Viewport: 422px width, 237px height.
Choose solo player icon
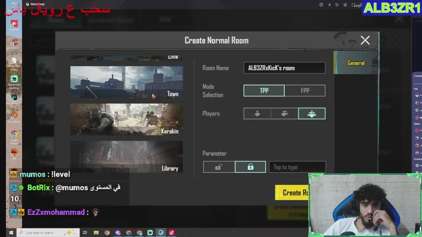pyautogui.click(x=257, y=114)
